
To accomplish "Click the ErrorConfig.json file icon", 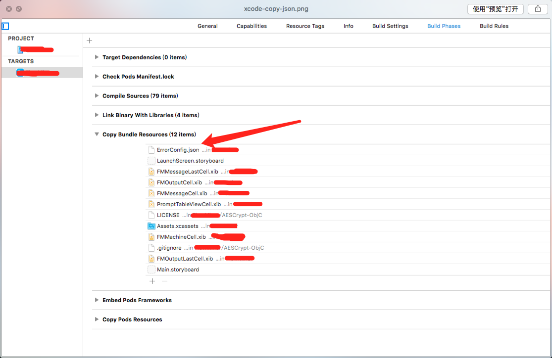I will [151, 150].
